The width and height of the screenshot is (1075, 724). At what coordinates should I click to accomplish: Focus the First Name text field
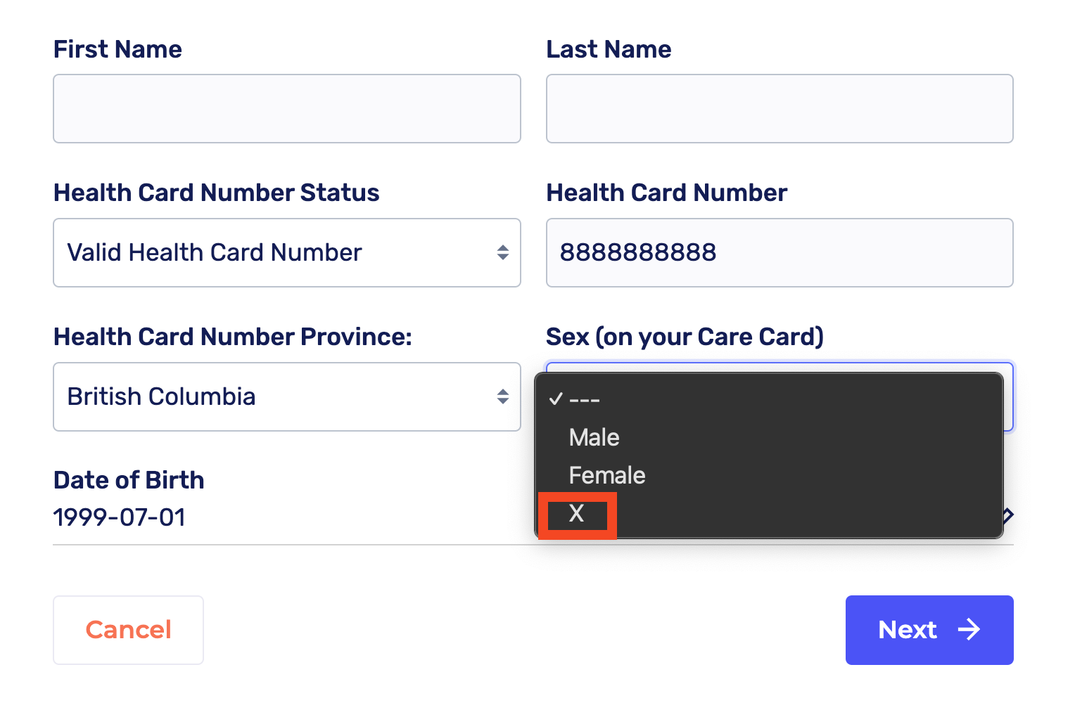pyautogui.click(x=286, y=109)
